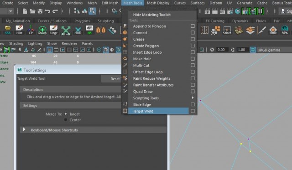The height and width of the screenshot is (170, 292).
Task: Select the Merge To Center radio button
Action: [x=66, y=120]
